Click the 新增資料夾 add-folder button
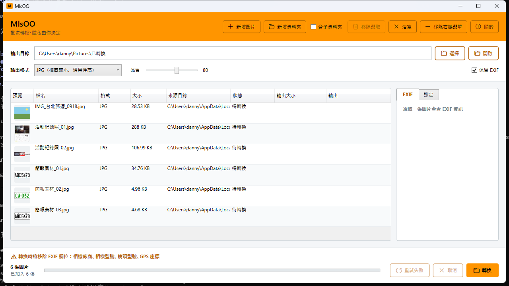The width and height of the screenshot is (509, 286). [x=285, y=27]
